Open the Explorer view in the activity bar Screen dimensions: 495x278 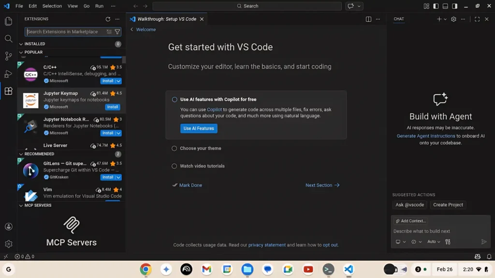(9, 21)
